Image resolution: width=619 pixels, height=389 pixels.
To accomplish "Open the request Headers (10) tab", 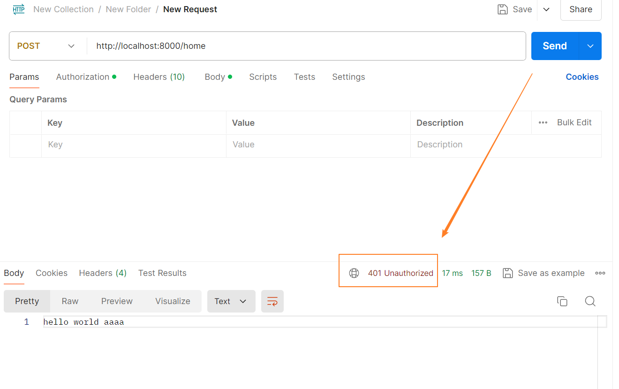I will pyautogui.click(x=159, y=77).
